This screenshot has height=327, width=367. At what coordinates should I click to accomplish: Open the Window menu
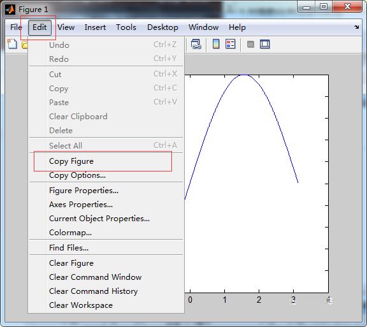[x=204, y=27]
